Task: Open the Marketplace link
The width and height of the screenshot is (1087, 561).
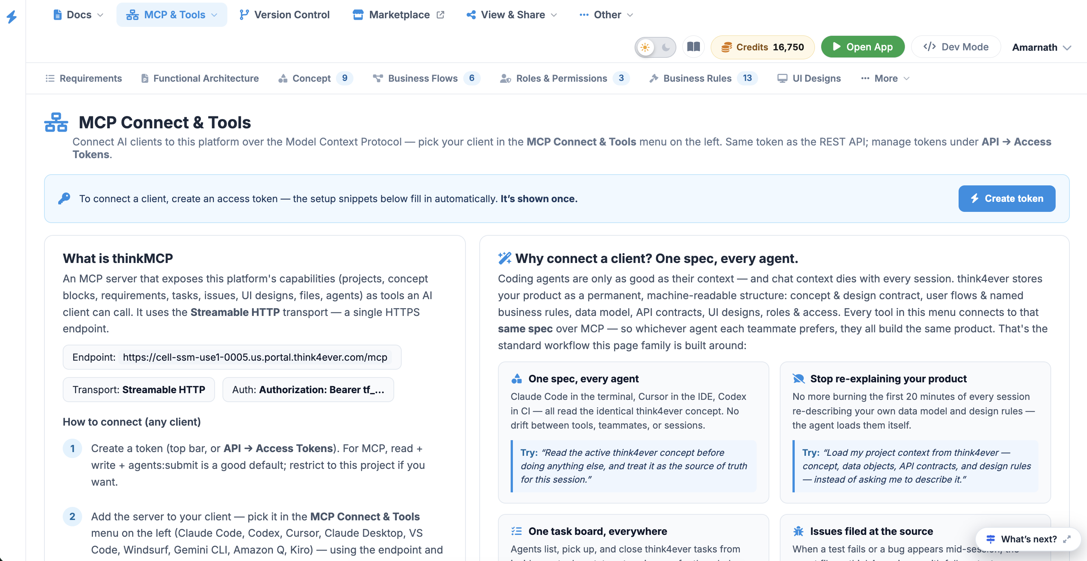Action: pos(398,15)
